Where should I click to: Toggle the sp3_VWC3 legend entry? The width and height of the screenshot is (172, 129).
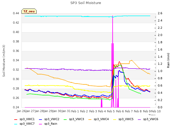[74, 119]
